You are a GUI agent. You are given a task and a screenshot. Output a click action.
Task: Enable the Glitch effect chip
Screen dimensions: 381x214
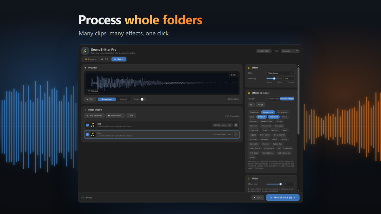[252, 157]
